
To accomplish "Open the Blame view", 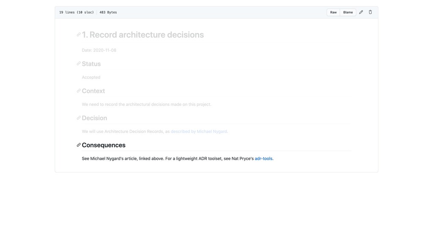I will tap(348, 12).
